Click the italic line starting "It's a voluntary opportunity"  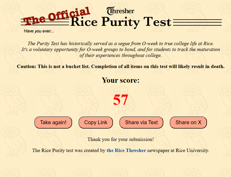click(x=120, y=49)
